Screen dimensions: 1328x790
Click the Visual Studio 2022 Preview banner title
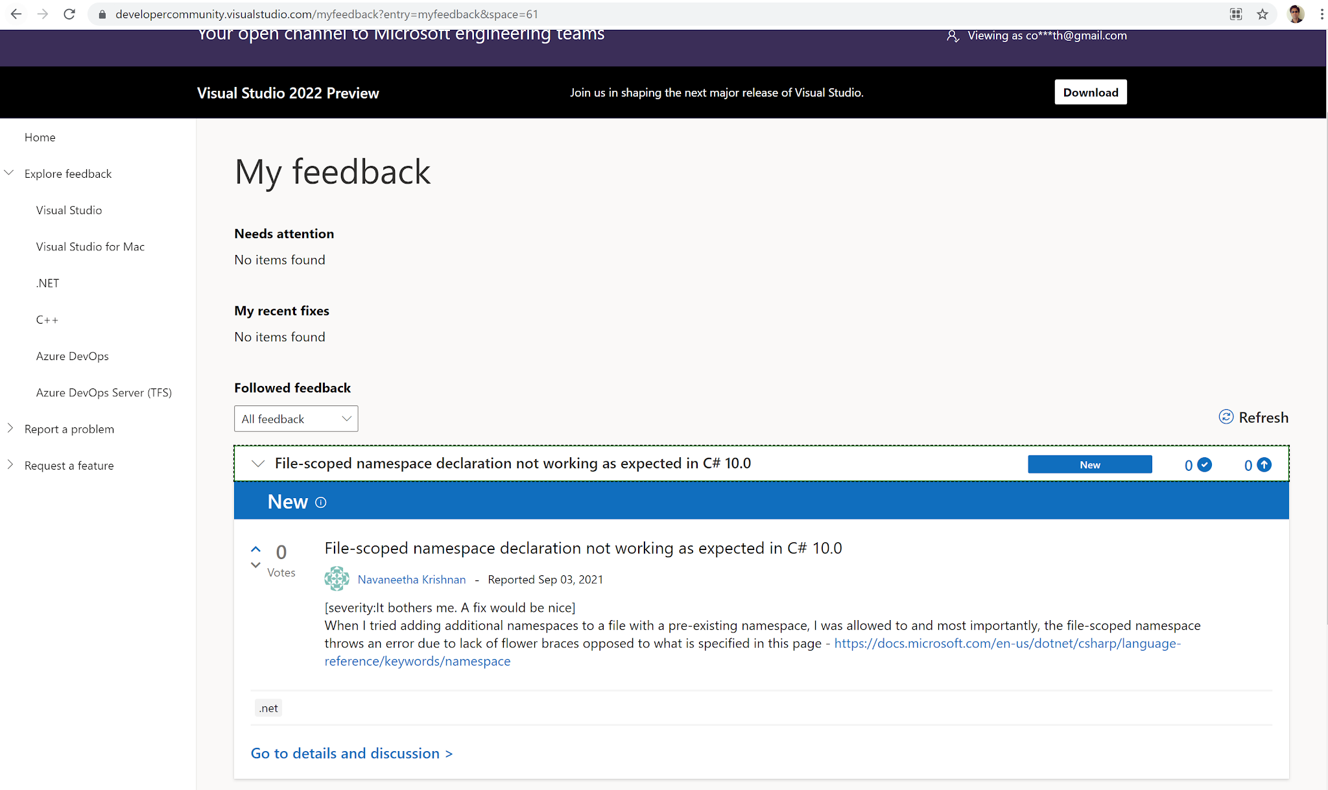[288, 93]
